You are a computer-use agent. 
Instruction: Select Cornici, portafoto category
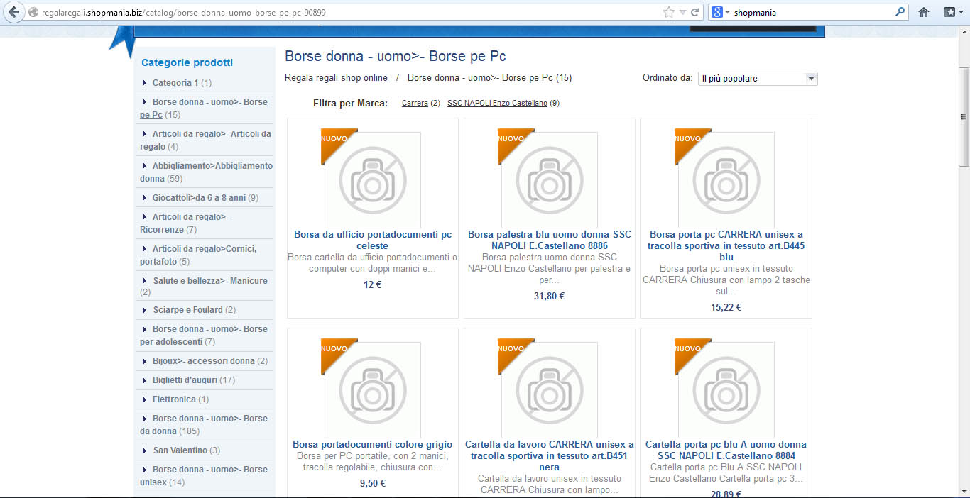(198, 255)
